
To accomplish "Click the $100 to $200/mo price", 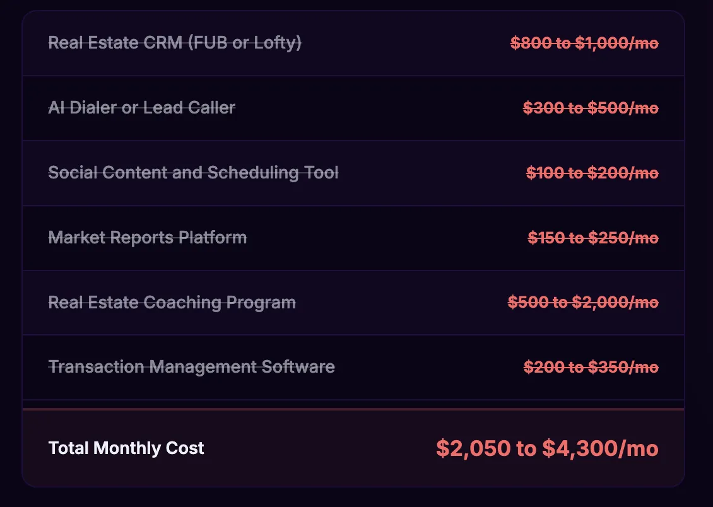I will [592, 173].
